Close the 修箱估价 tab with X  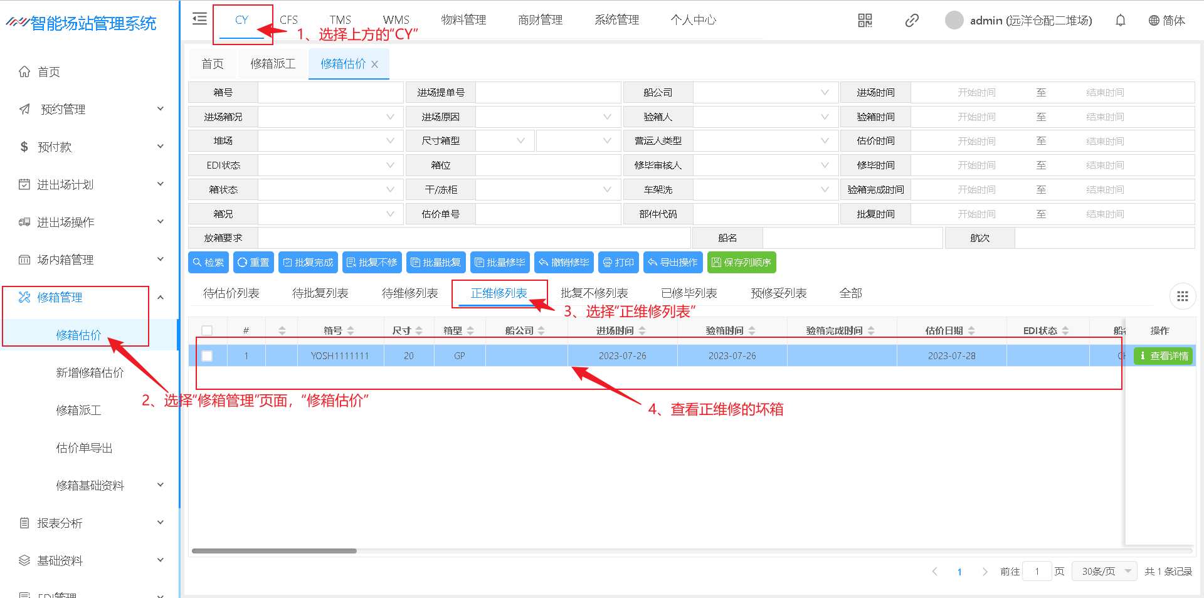pyautogui.click(x=375, y=65)
